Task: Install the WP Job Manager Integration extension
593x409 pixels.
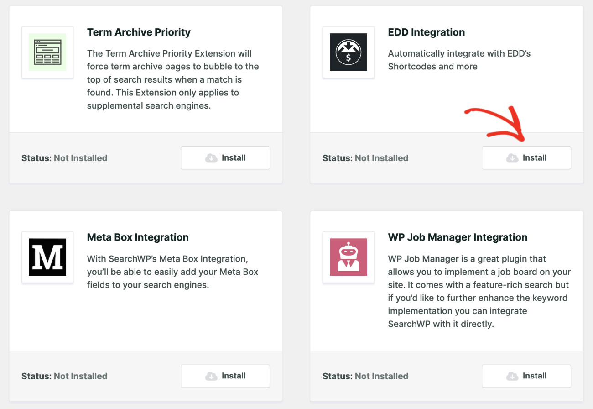Action: 526,376
